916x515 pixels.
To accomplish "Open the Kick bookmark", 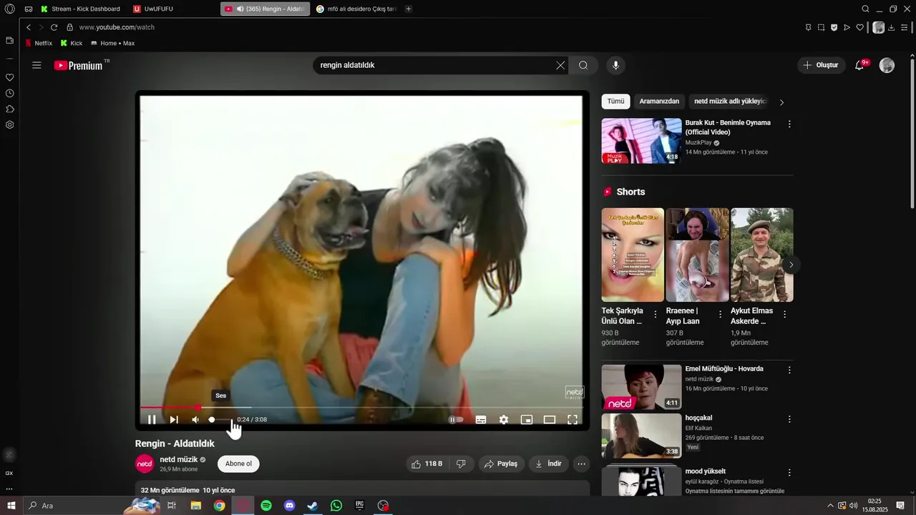I will point(72,43).
